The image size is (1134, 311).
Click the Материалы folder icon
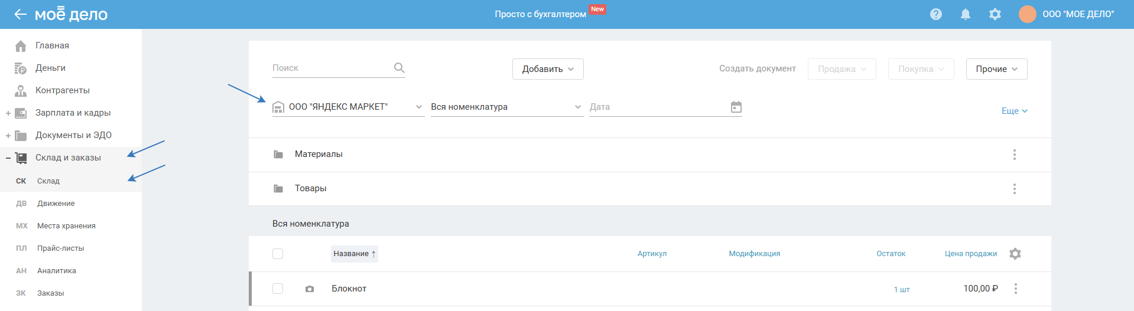tap(278, 155)
